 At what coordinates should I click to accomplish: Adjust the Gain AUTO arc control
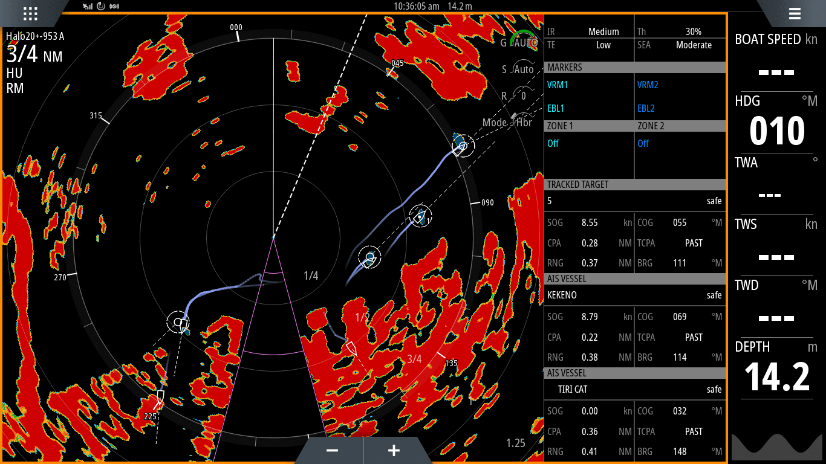tap(523, 42)
